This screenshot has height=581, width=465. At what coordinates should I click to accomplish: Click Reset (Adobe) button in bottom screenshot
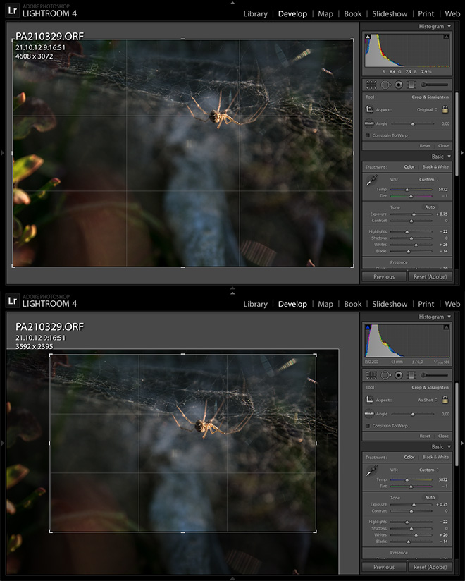pyautogui.click(x=430, y=568)
